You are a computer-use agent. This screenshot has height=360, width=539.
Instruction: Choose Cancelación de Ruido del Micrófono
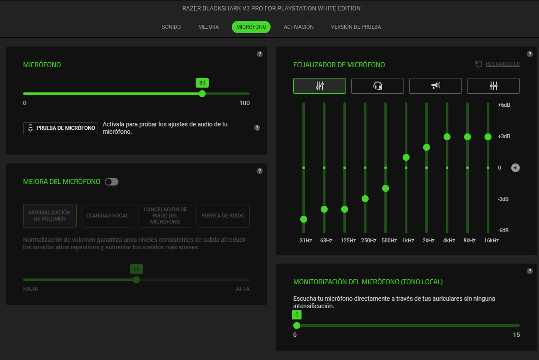[165, 216]
